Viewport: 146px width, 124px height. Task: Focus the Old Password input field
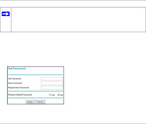point(52,79)
